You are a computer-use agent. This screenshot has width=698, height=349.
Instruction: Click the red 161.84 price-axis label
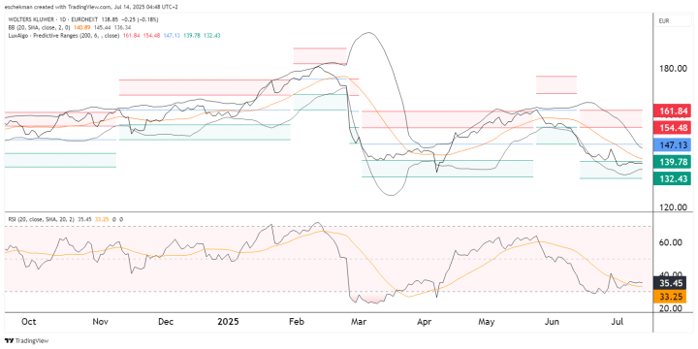[672, 111]
